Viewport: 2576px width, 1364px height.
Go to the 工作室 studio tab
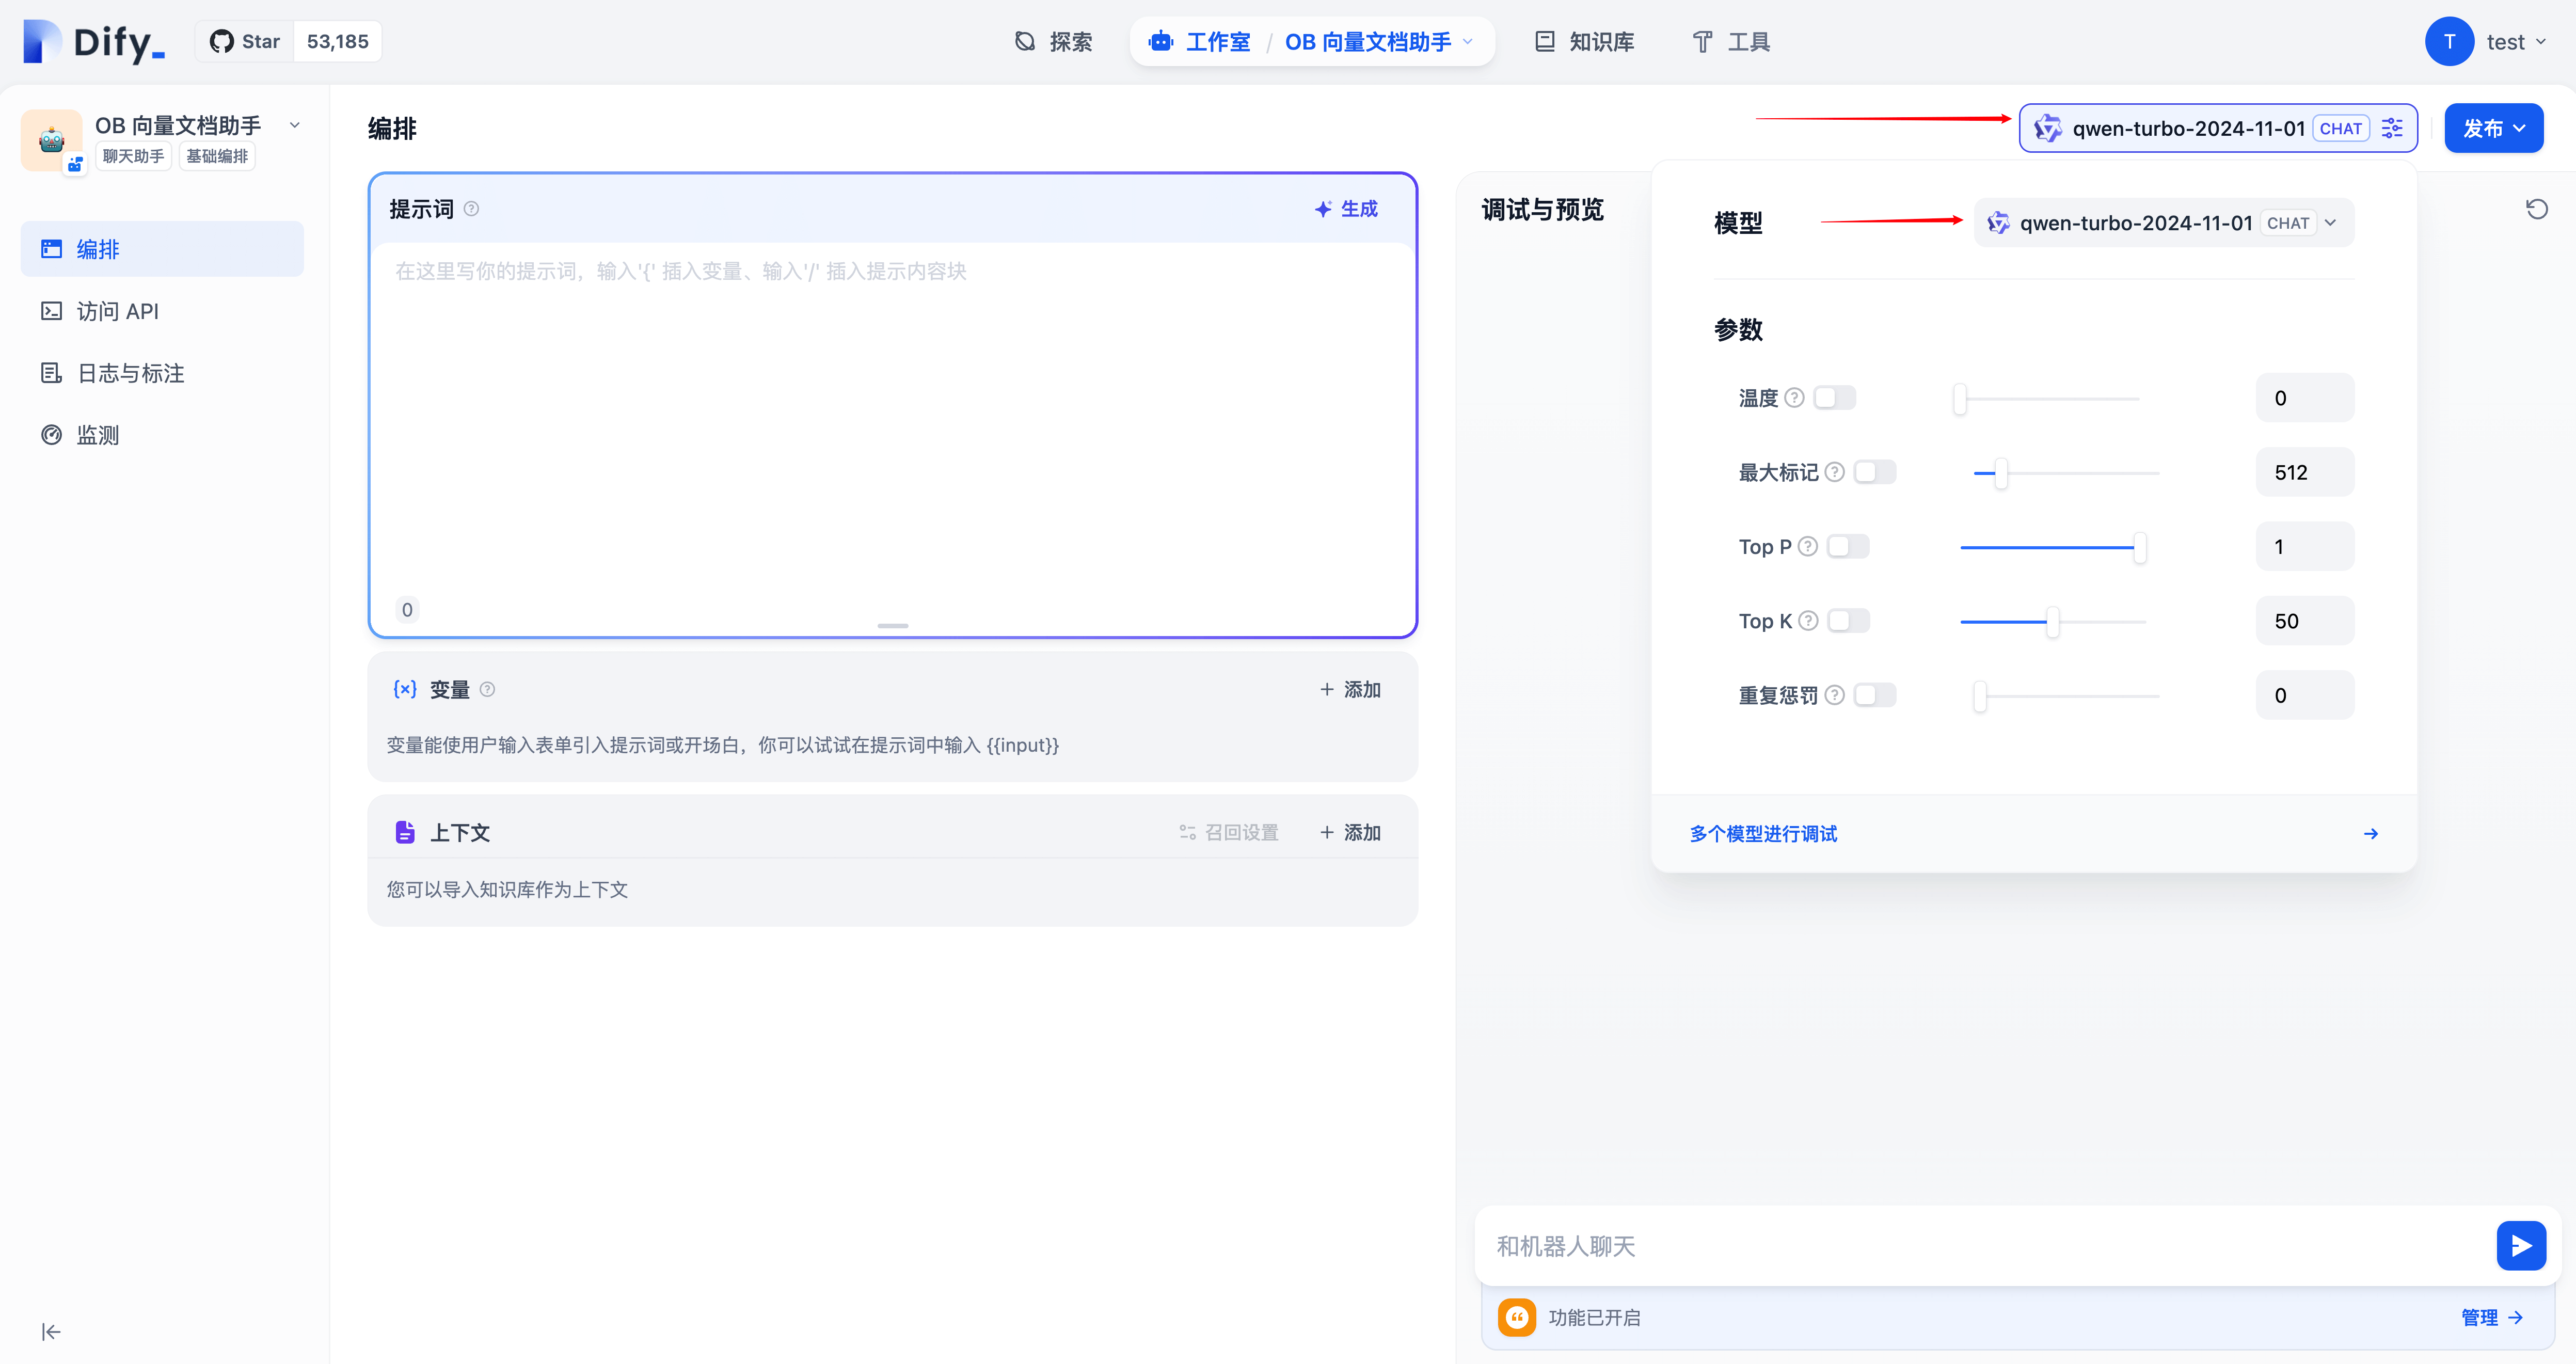pos(1199,42)
